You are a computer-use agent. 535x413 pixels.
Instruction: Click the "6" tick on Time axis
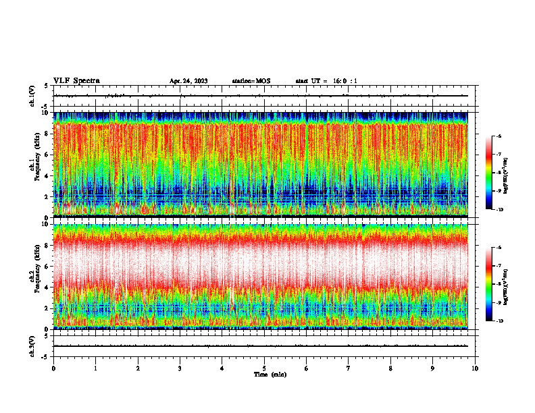pyautogui.click(x=307, y=368)
